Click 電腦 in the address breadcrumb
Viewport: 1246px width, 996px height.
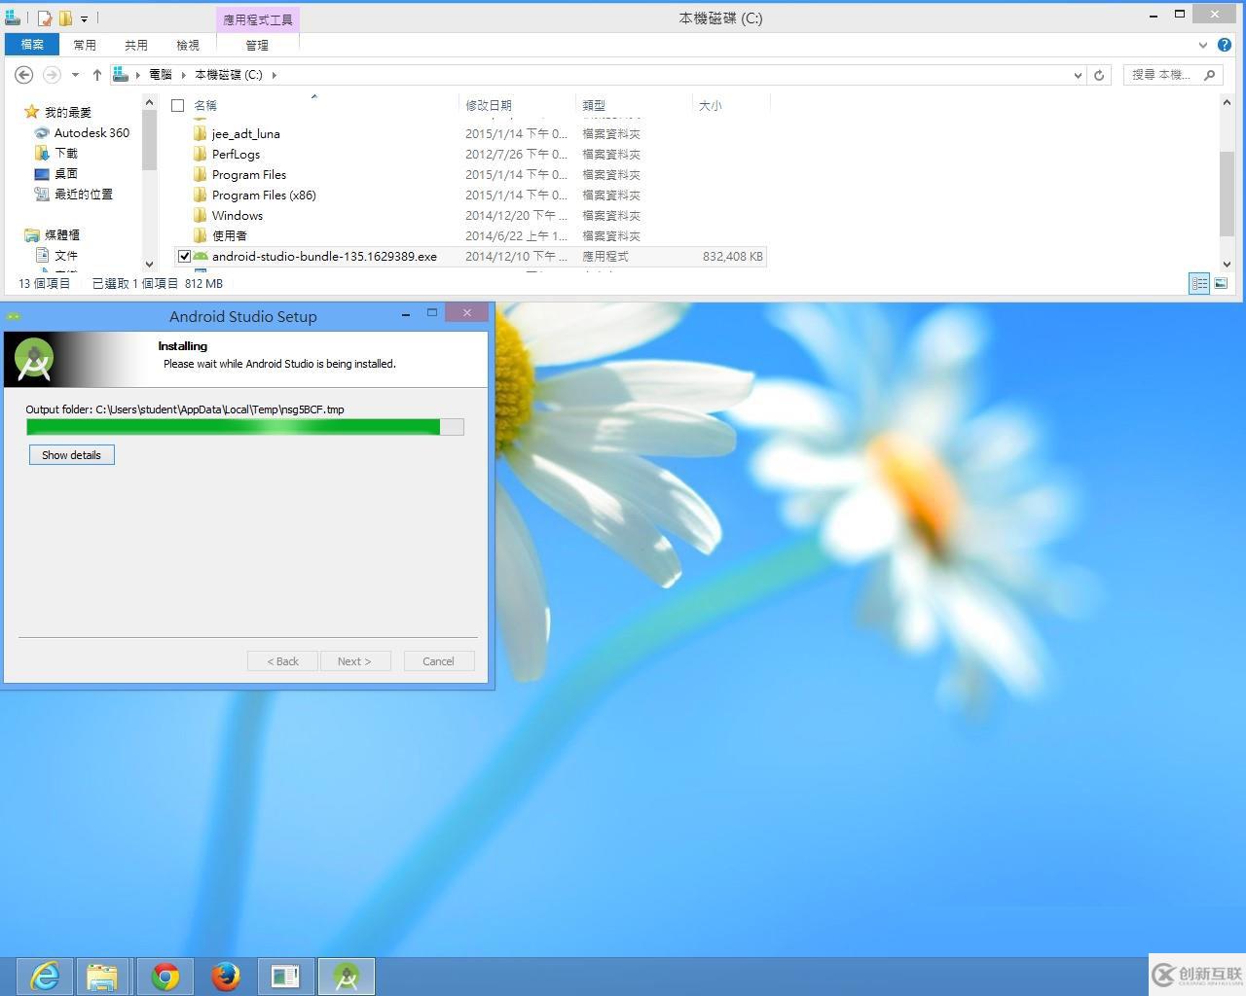point(161,75)
